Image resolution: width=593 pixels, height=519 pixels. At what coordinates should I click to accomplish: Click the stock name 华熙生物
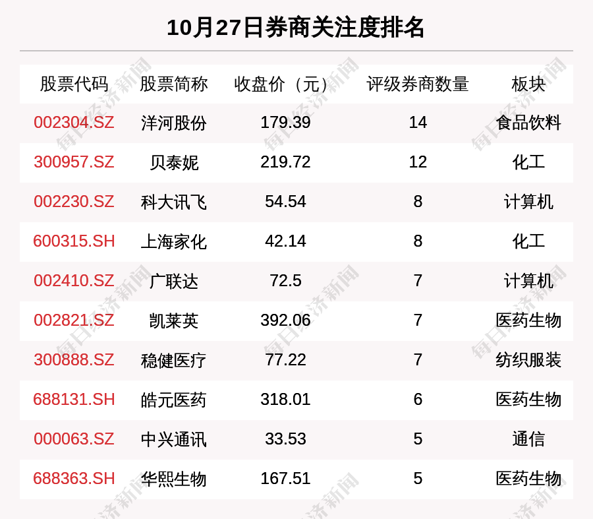click(173, 479)
